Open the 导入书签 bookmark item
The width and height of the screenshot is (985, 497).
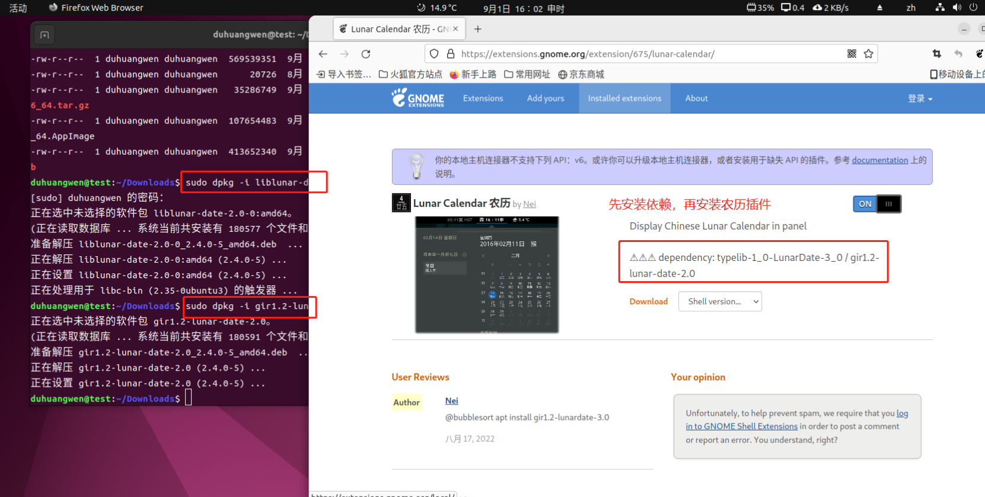click(344, 74)
